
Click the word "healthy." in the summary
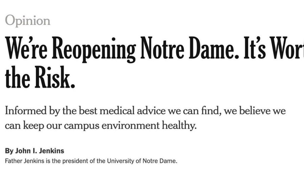179,126
